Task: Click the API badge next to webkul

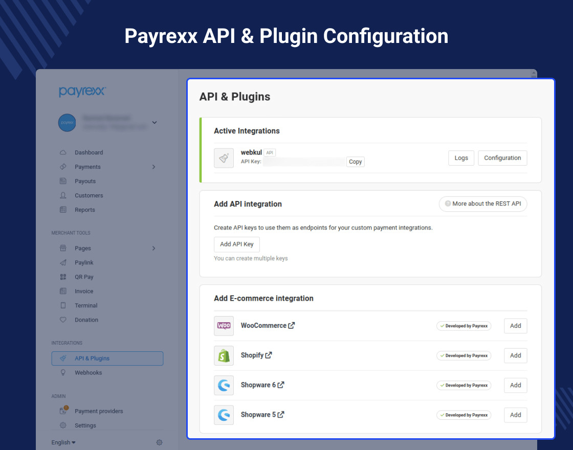Action: click(270, 153)
